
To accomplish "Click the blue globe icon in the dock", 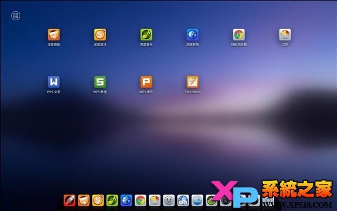I will point(126,200).
